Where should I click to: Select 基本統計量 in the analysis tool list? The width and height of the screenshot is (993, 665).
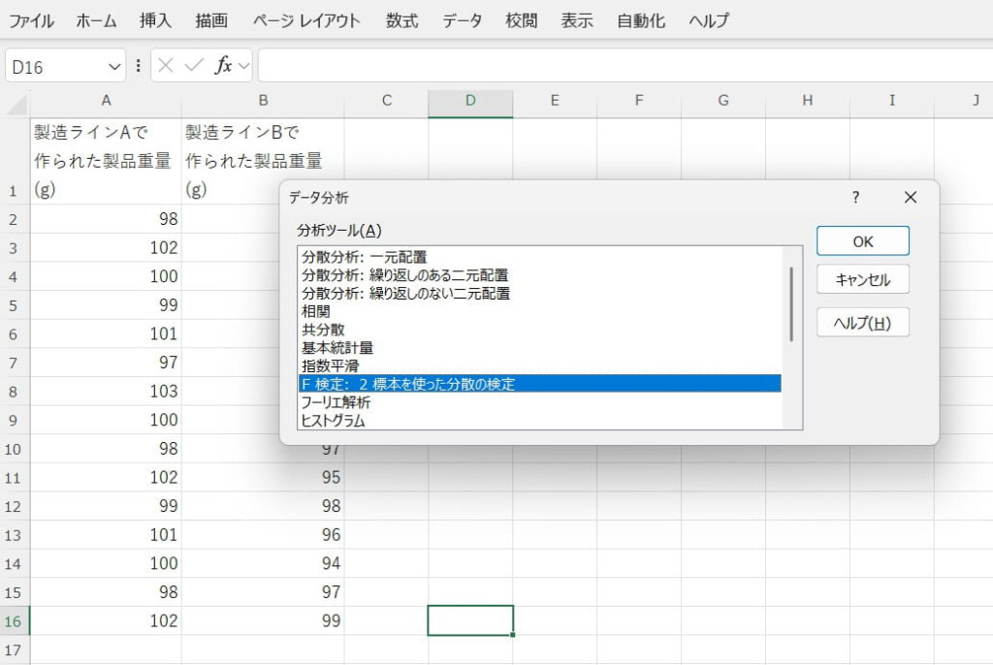tap(337, 347)
